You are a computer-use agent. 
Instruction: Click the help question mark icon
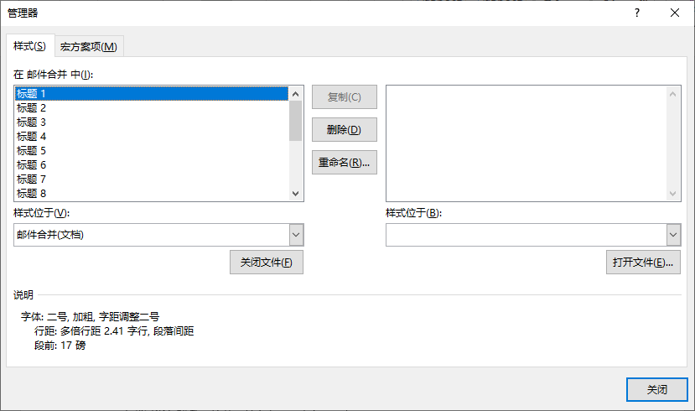click(x=637, y=13)
